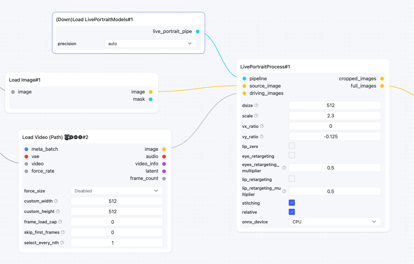Open the precision dropdown set to auto
The height and width of the screenshot is (264, 414).
150,44
